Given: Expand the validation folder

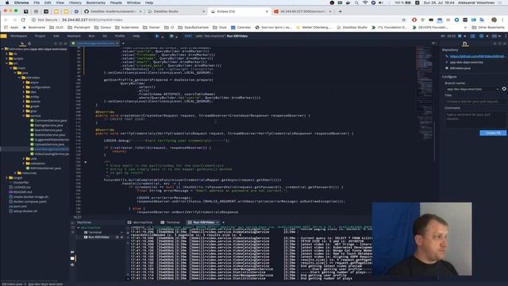Looking at the screenshot, I should click(x=24, y=164).
